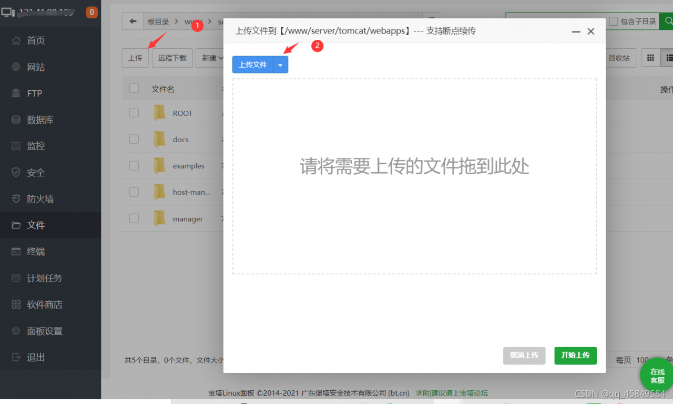Go to 首页 (Home) in the sidebar
This screenshot has height=404, width=673.
tap(35, 40)
